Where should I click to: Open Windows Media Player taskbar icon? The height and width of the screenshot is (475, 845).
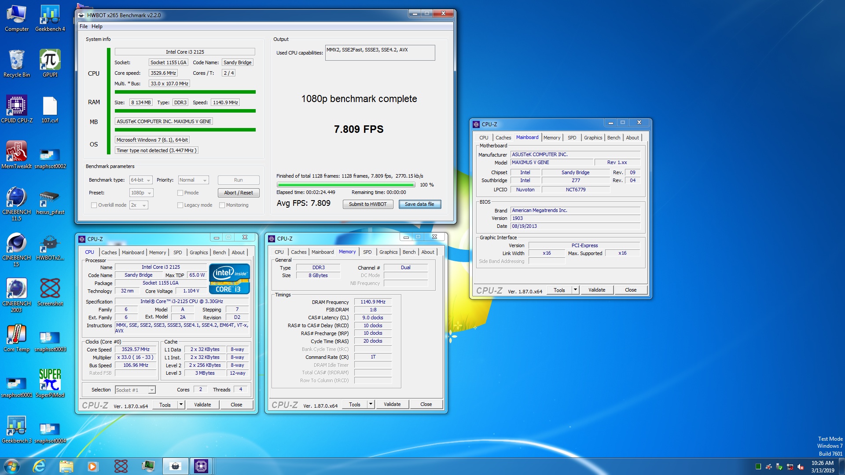92,466
